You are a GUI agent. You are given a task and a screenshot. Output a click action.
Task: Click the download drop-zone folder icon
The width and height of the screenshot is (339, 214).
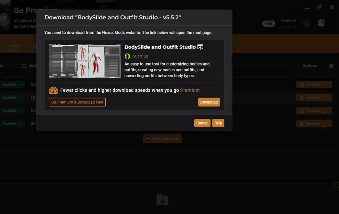[x=162, y=199]
